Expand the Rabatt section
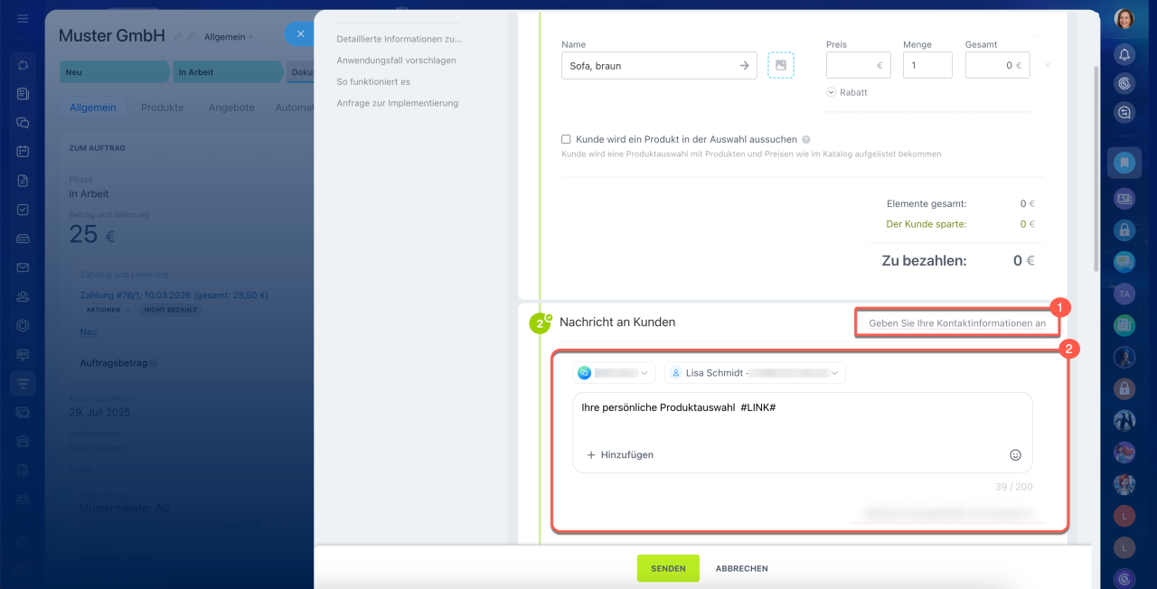The height and width of the screenshot is (589, 1157). 847,92
